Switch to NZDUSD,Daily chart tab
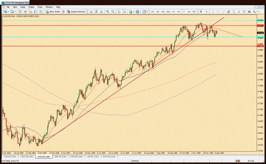The height and width of the screenshot is (164, 266). click(x=77, y=157)
